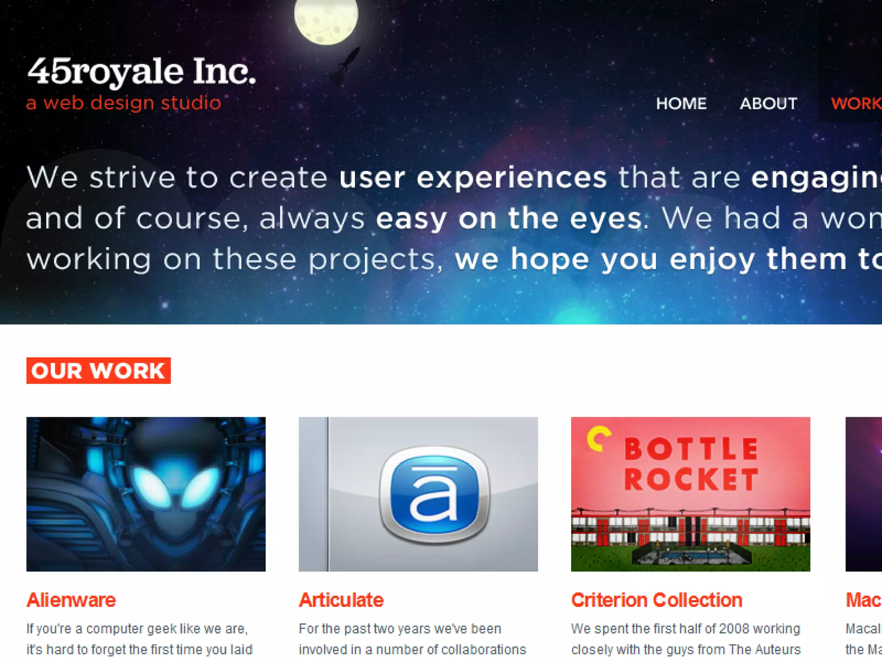The height and width of the screenshot is (662, 882).
Task: Open the HOME navigation item
Action: pos(681,103)
